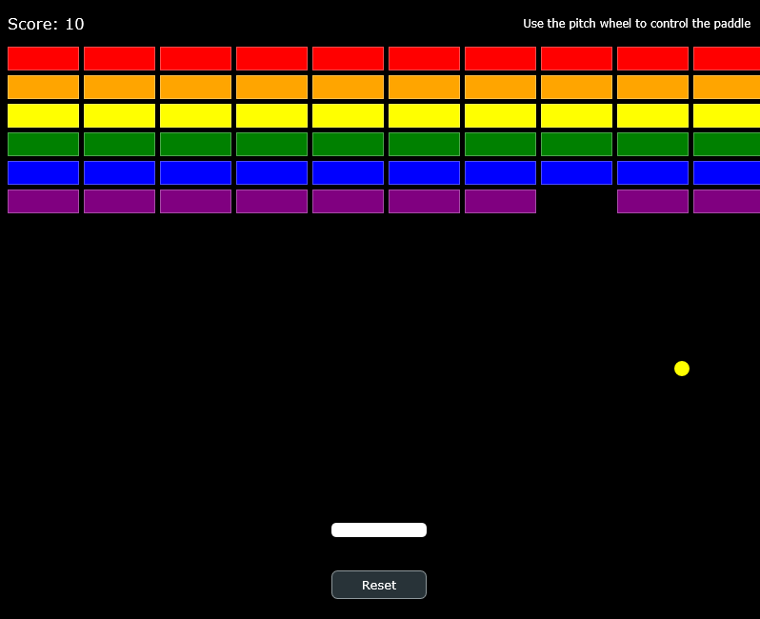Click the second orange brick from the left
Screen dimensions: 760x619
(x=119, y=87)
